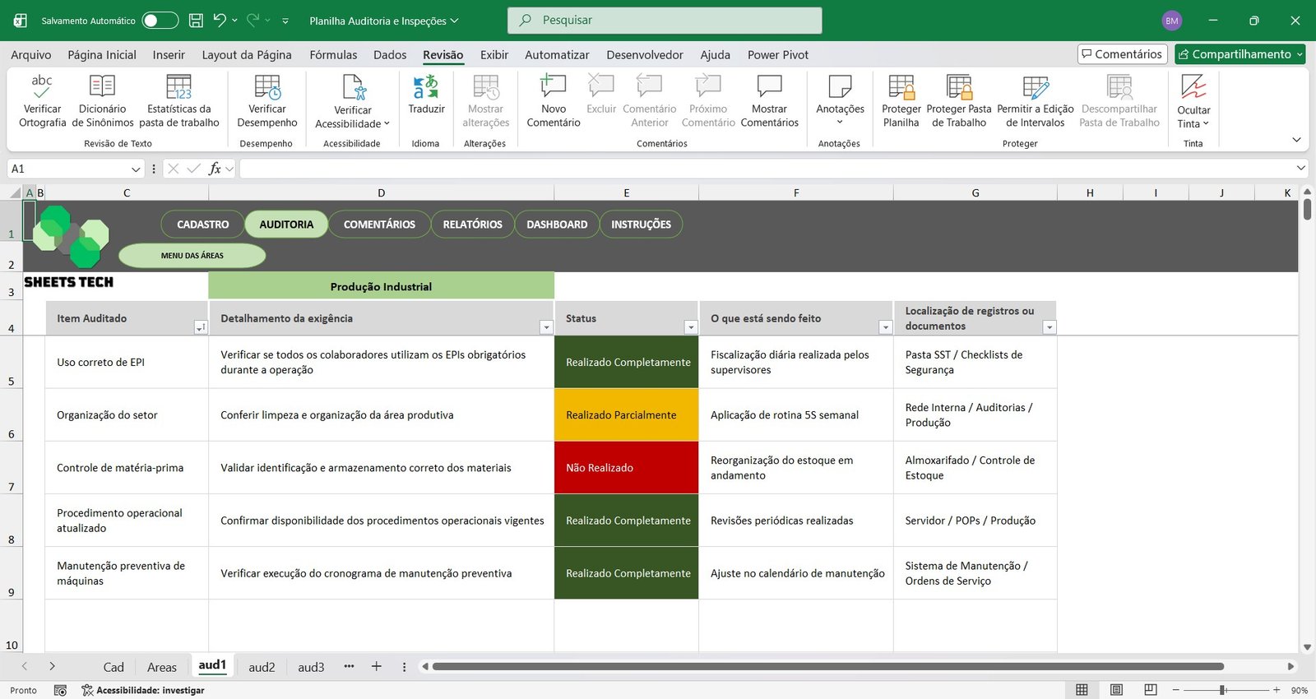Click the Acessibilidade: investigar status
1316x699 pixels.
pyautogui.click(x=143, y=690)
